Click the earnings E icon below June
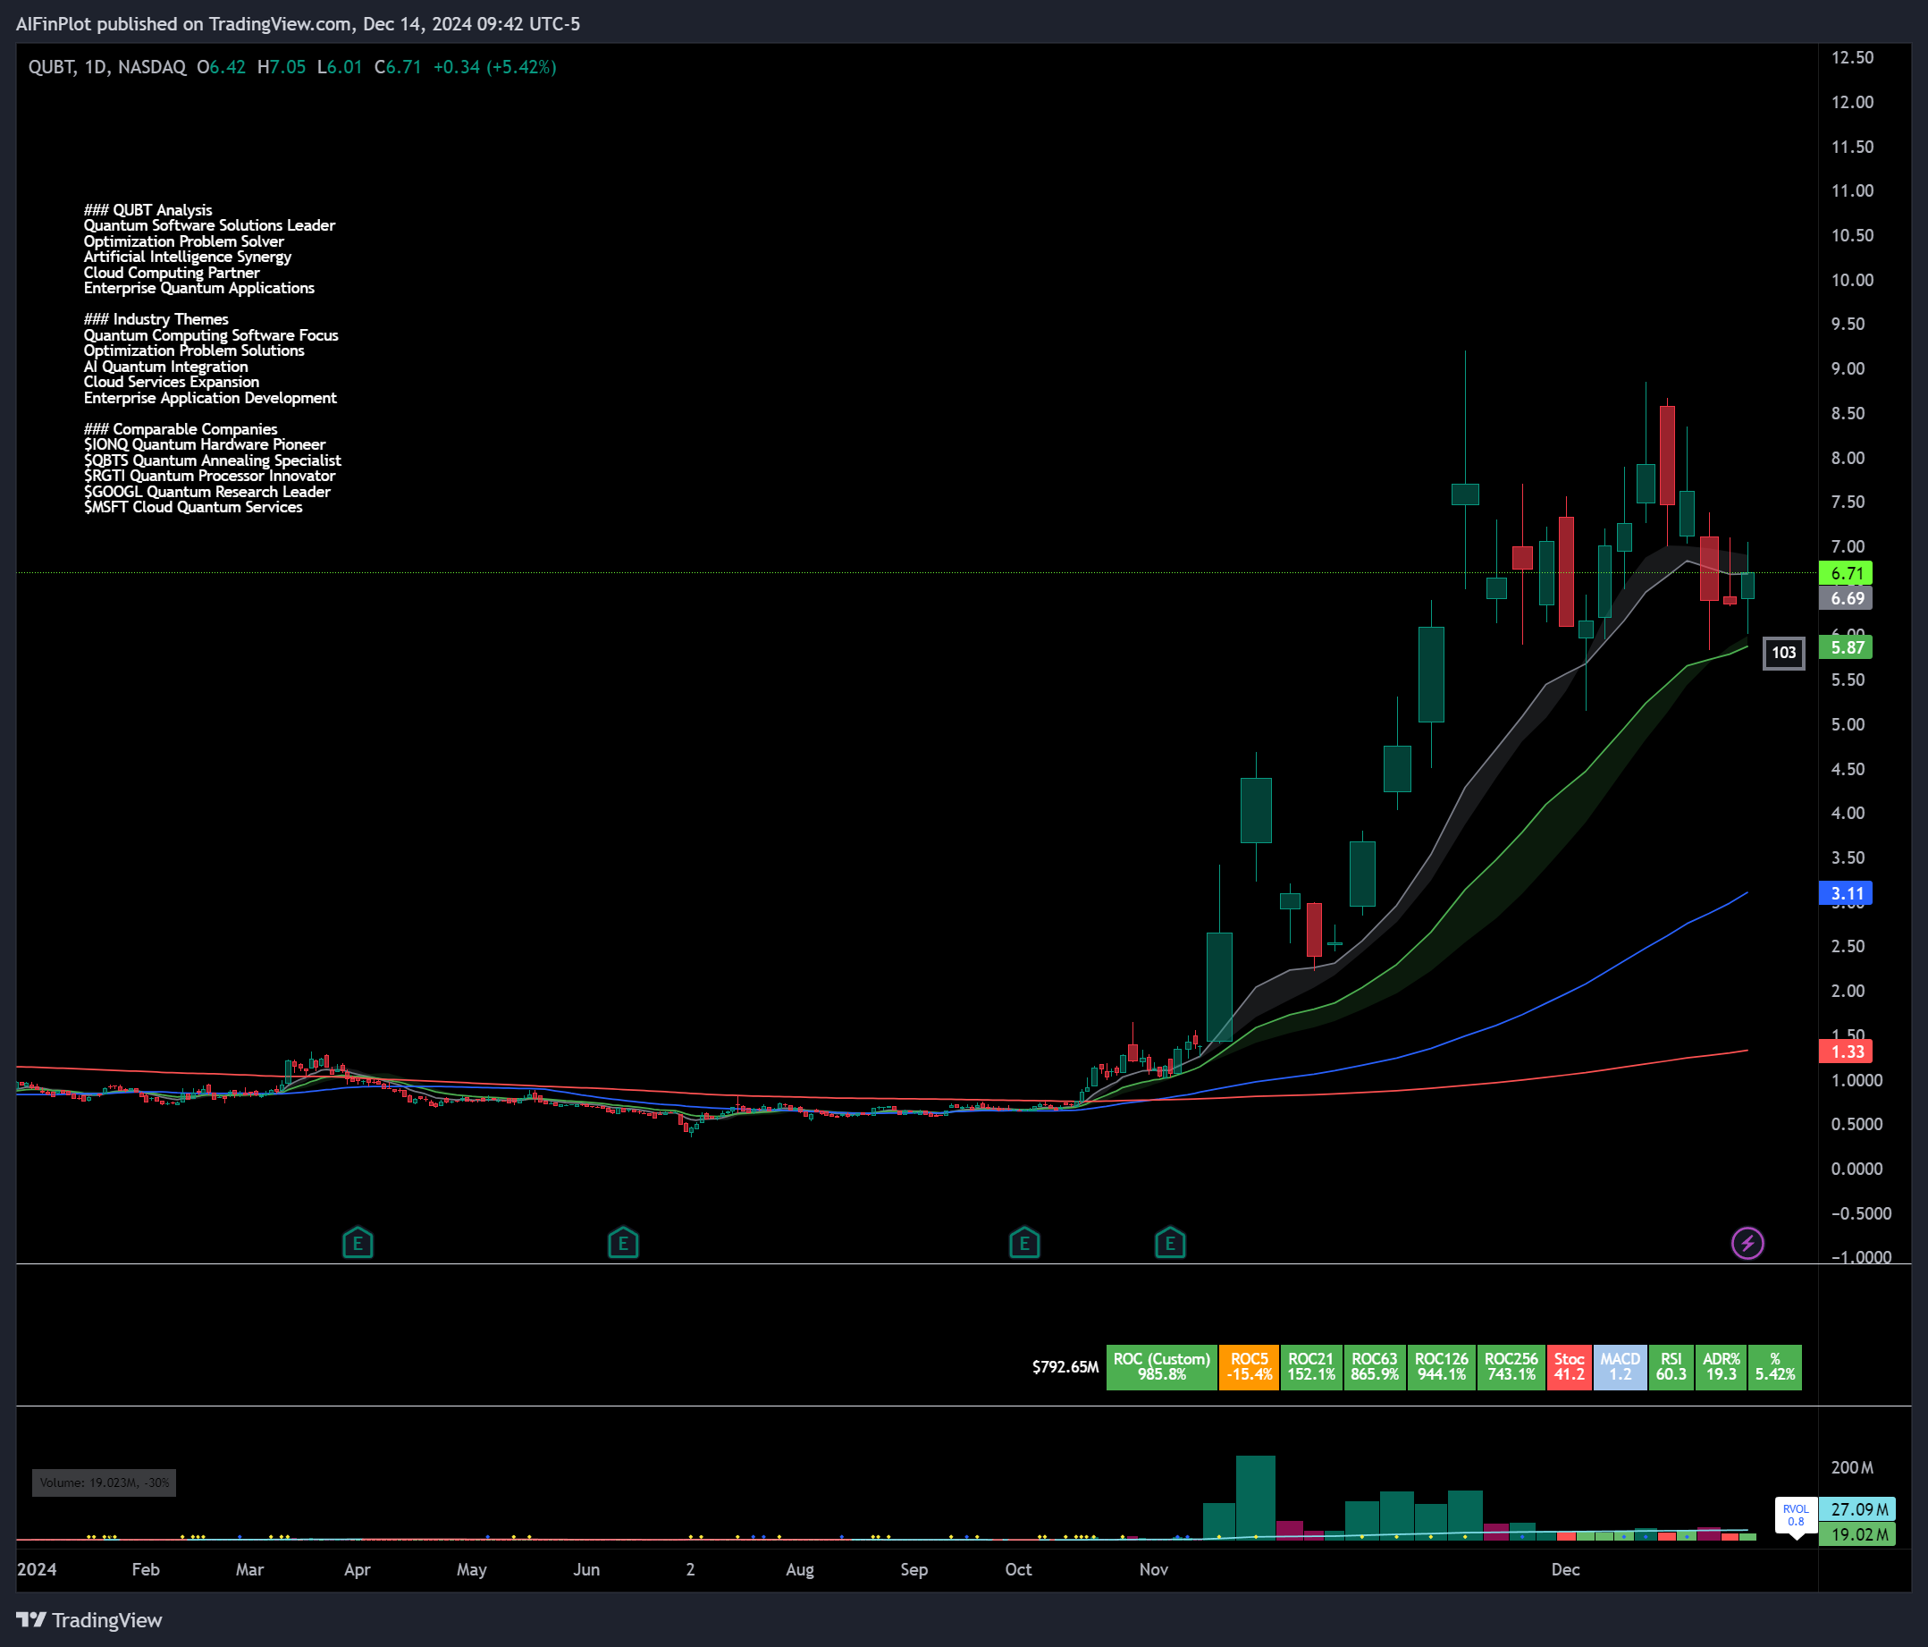 (623, 1243)
